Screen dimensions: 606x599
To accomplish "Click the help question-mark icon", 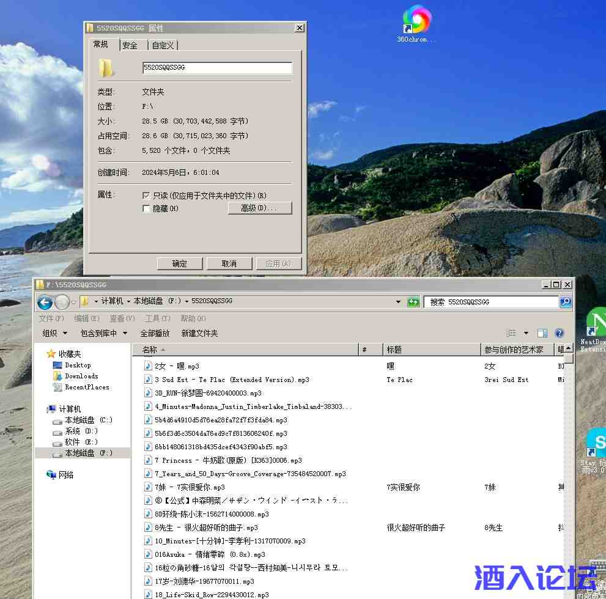I will (559, 333).
